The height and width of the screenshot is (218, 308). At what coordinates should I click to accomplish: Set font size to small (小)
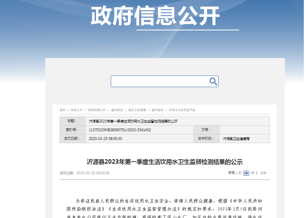point(253,173)
